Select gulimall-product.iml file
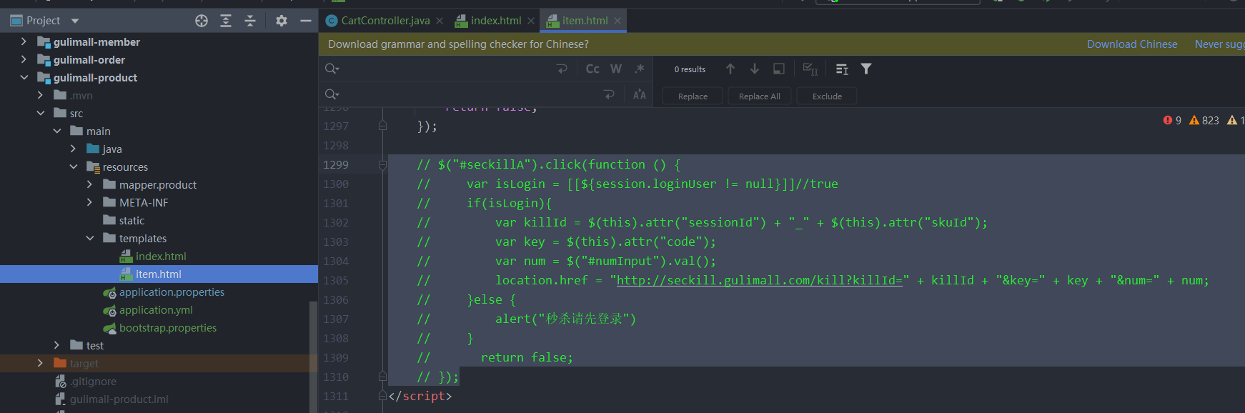Screen dimensions: 1245x413 pyautogui.click(x=119, y=399)
